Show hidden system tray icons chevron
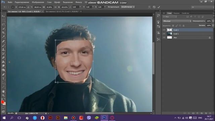Screen dimensions: 215x121 point(175,118)
